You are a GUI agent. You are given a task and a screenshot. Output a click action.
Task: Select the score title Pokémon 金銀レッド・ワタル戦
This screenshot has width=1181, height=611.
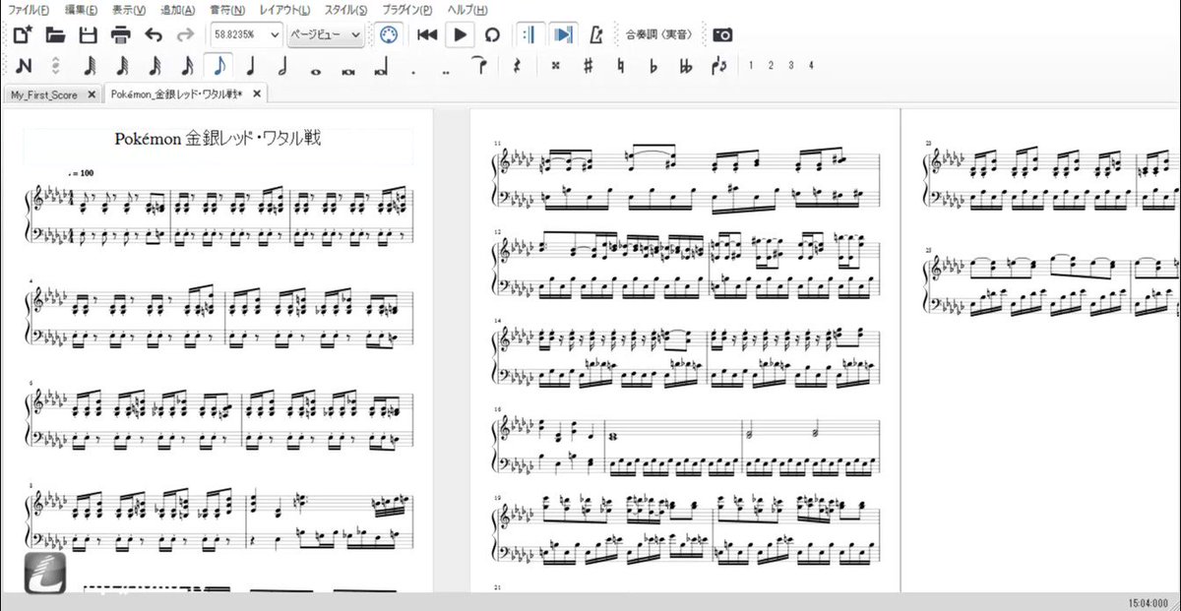coord(218,139)
